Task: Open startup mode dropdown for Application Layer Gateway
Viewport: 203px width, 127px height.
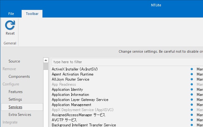Action: click(200, 100)
